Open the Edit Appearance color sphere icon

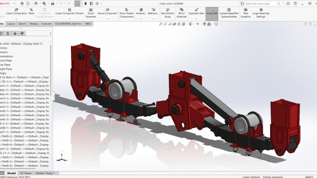[x=204, y=24]
